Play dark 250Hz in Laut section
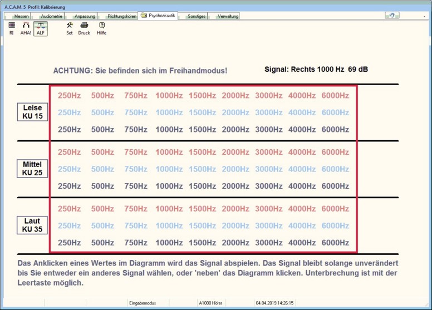 click(x=70, y=243)
